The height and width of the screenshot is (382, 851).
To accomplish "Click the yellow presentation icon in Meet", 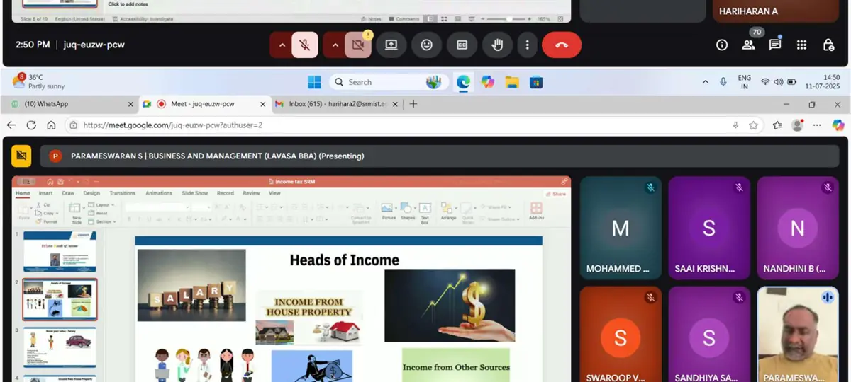I will [x=21, y=156].
